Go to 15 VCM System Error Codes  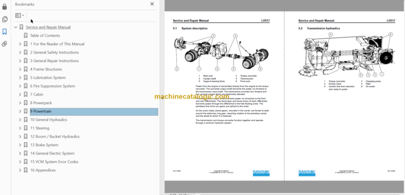54,162
